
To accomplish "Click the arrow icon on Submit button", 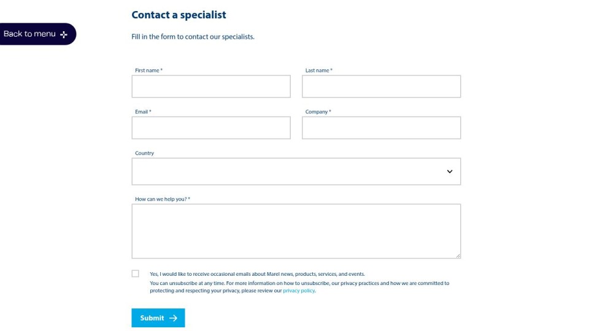I will 173,318.
